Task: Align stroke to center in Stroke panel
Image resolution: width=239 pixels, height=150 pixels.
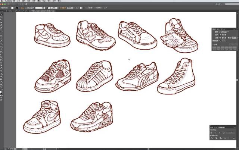Action: tap(220, 41)
